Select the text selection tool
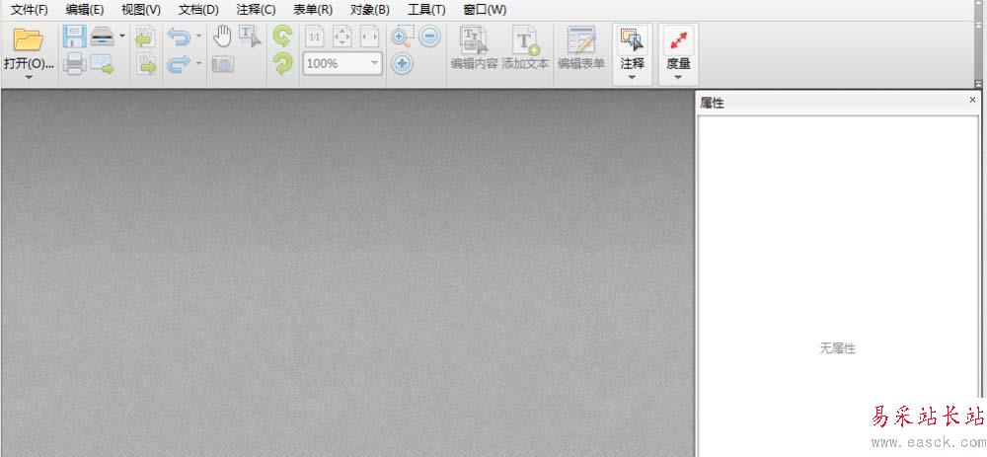The height and width of the screenshot is (457, 987). click(250, 37)
